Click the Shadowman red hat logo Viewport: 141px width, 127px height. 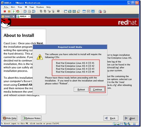6,23
